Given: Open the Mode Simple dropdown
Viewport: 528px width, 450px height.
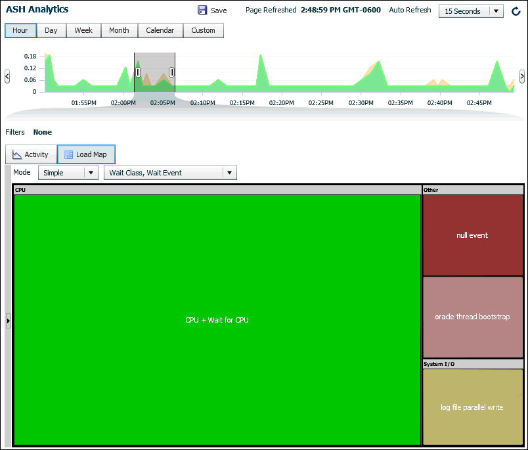Looking at the screenshot, I should point(90,173).
